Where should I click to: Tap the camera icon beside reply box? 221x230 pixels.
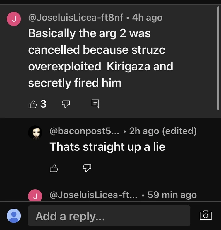coord(205,216)
